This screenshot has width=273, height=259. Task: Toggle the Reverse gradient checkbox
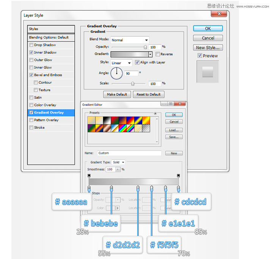click(158, 54)
